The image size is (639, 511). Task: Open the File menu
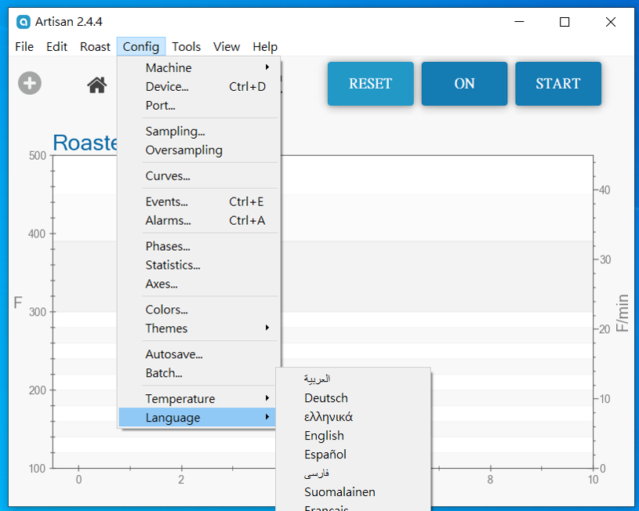point(24,46)
